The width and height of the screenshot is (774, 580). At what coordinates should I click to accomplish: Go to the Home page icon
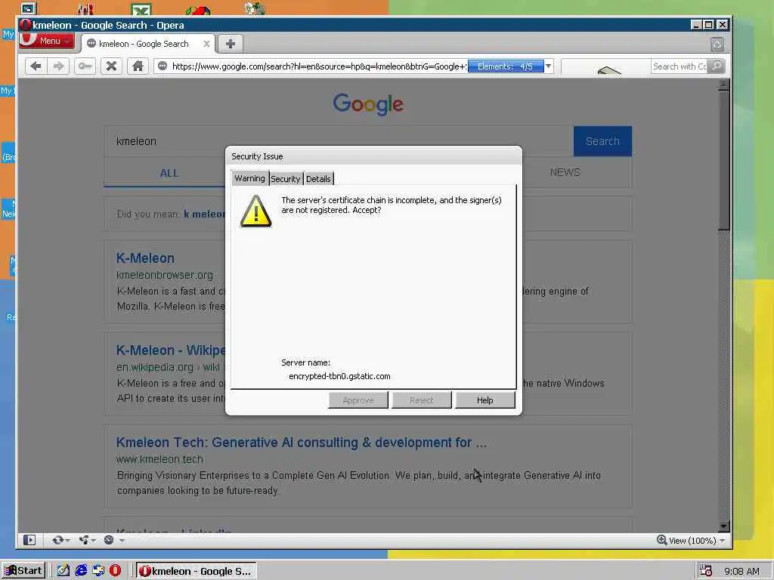[138, 66]
